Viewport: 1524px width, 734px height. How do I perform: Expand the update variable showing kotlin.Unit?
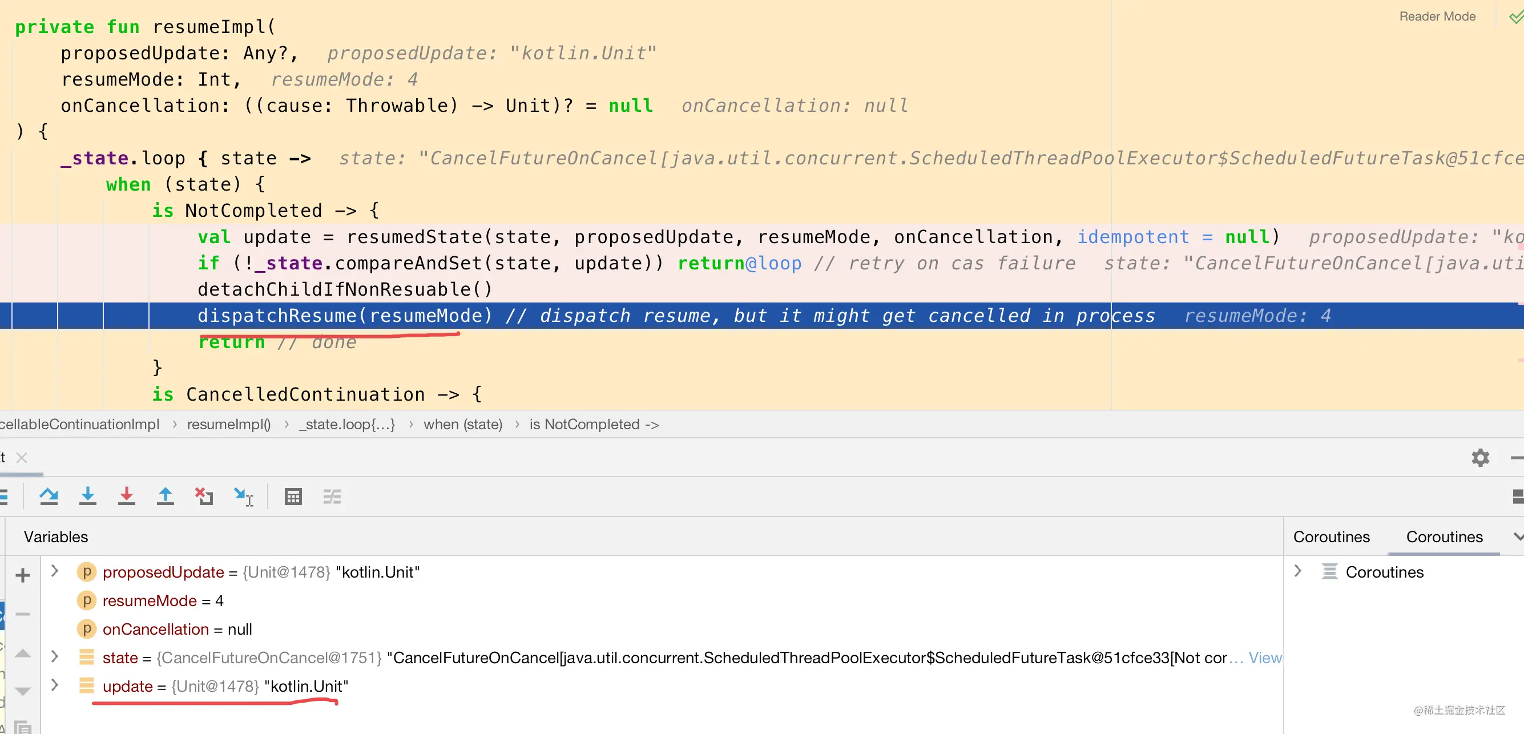tap(54, 685)
